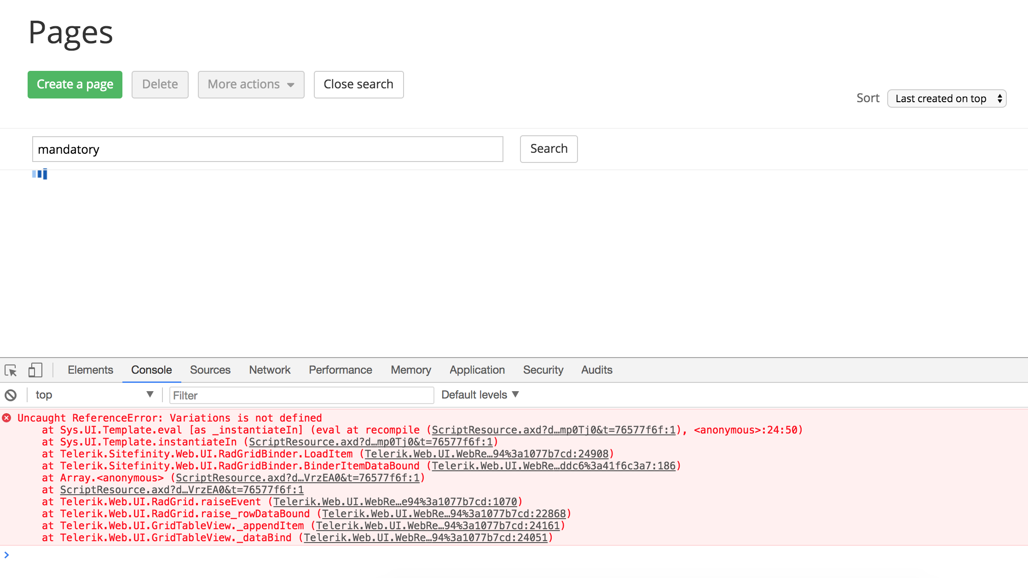Viewport: 1028px width, 578px height.
Task: Click the search field containing mandatory
Action: click(267, 149)
